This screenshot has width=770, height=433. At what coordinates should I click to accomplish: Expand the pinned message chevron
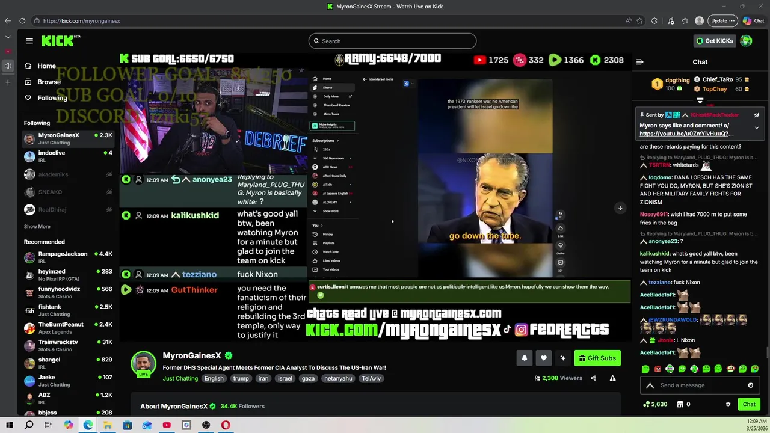coord(757,127)
